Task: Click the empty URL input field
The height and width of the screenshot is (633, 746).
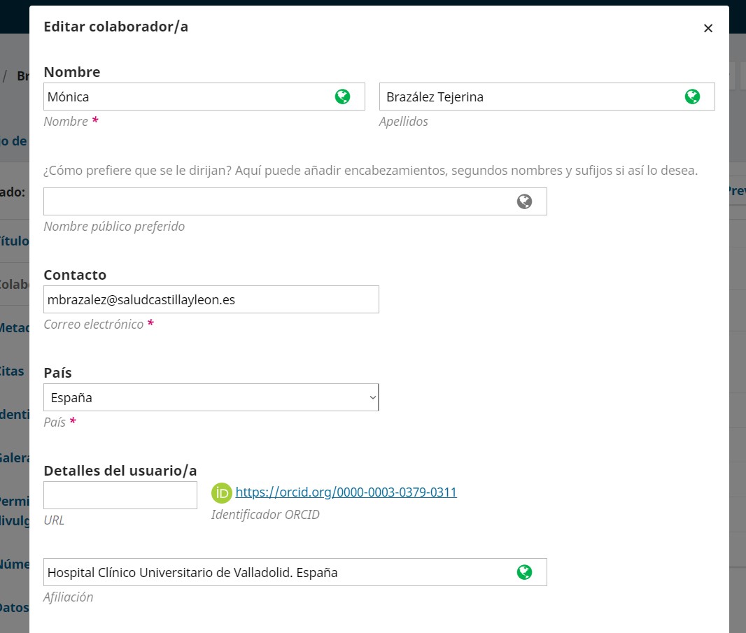Action: click(x=120, y=495)
